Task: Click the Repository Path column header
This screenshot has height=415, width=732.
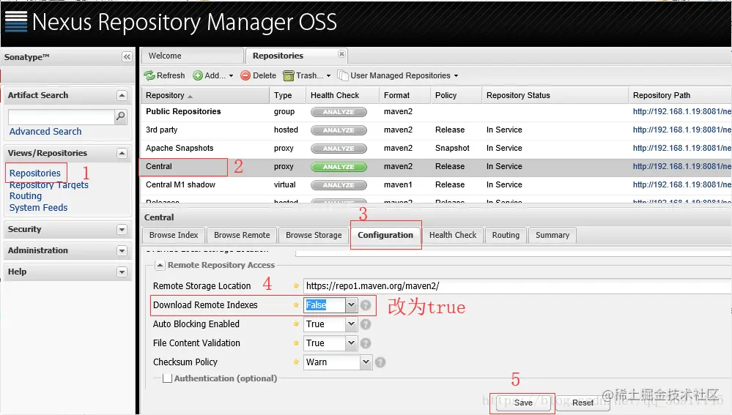Action: pyautogui.click(x=680, y=96)
